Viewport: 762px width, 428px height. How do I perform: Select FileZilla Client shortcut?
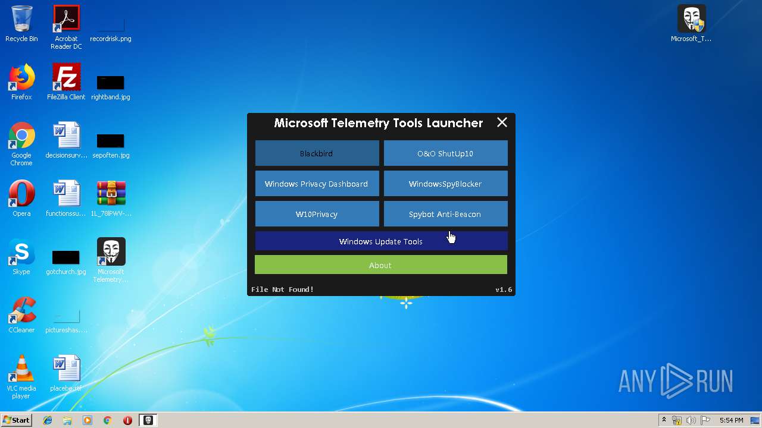pyautogui.click(x=66, y=82)
